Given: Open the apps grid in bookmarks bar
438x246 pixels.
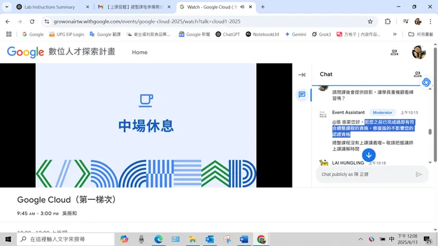Looking at the screenshot, I should [9, 34].
